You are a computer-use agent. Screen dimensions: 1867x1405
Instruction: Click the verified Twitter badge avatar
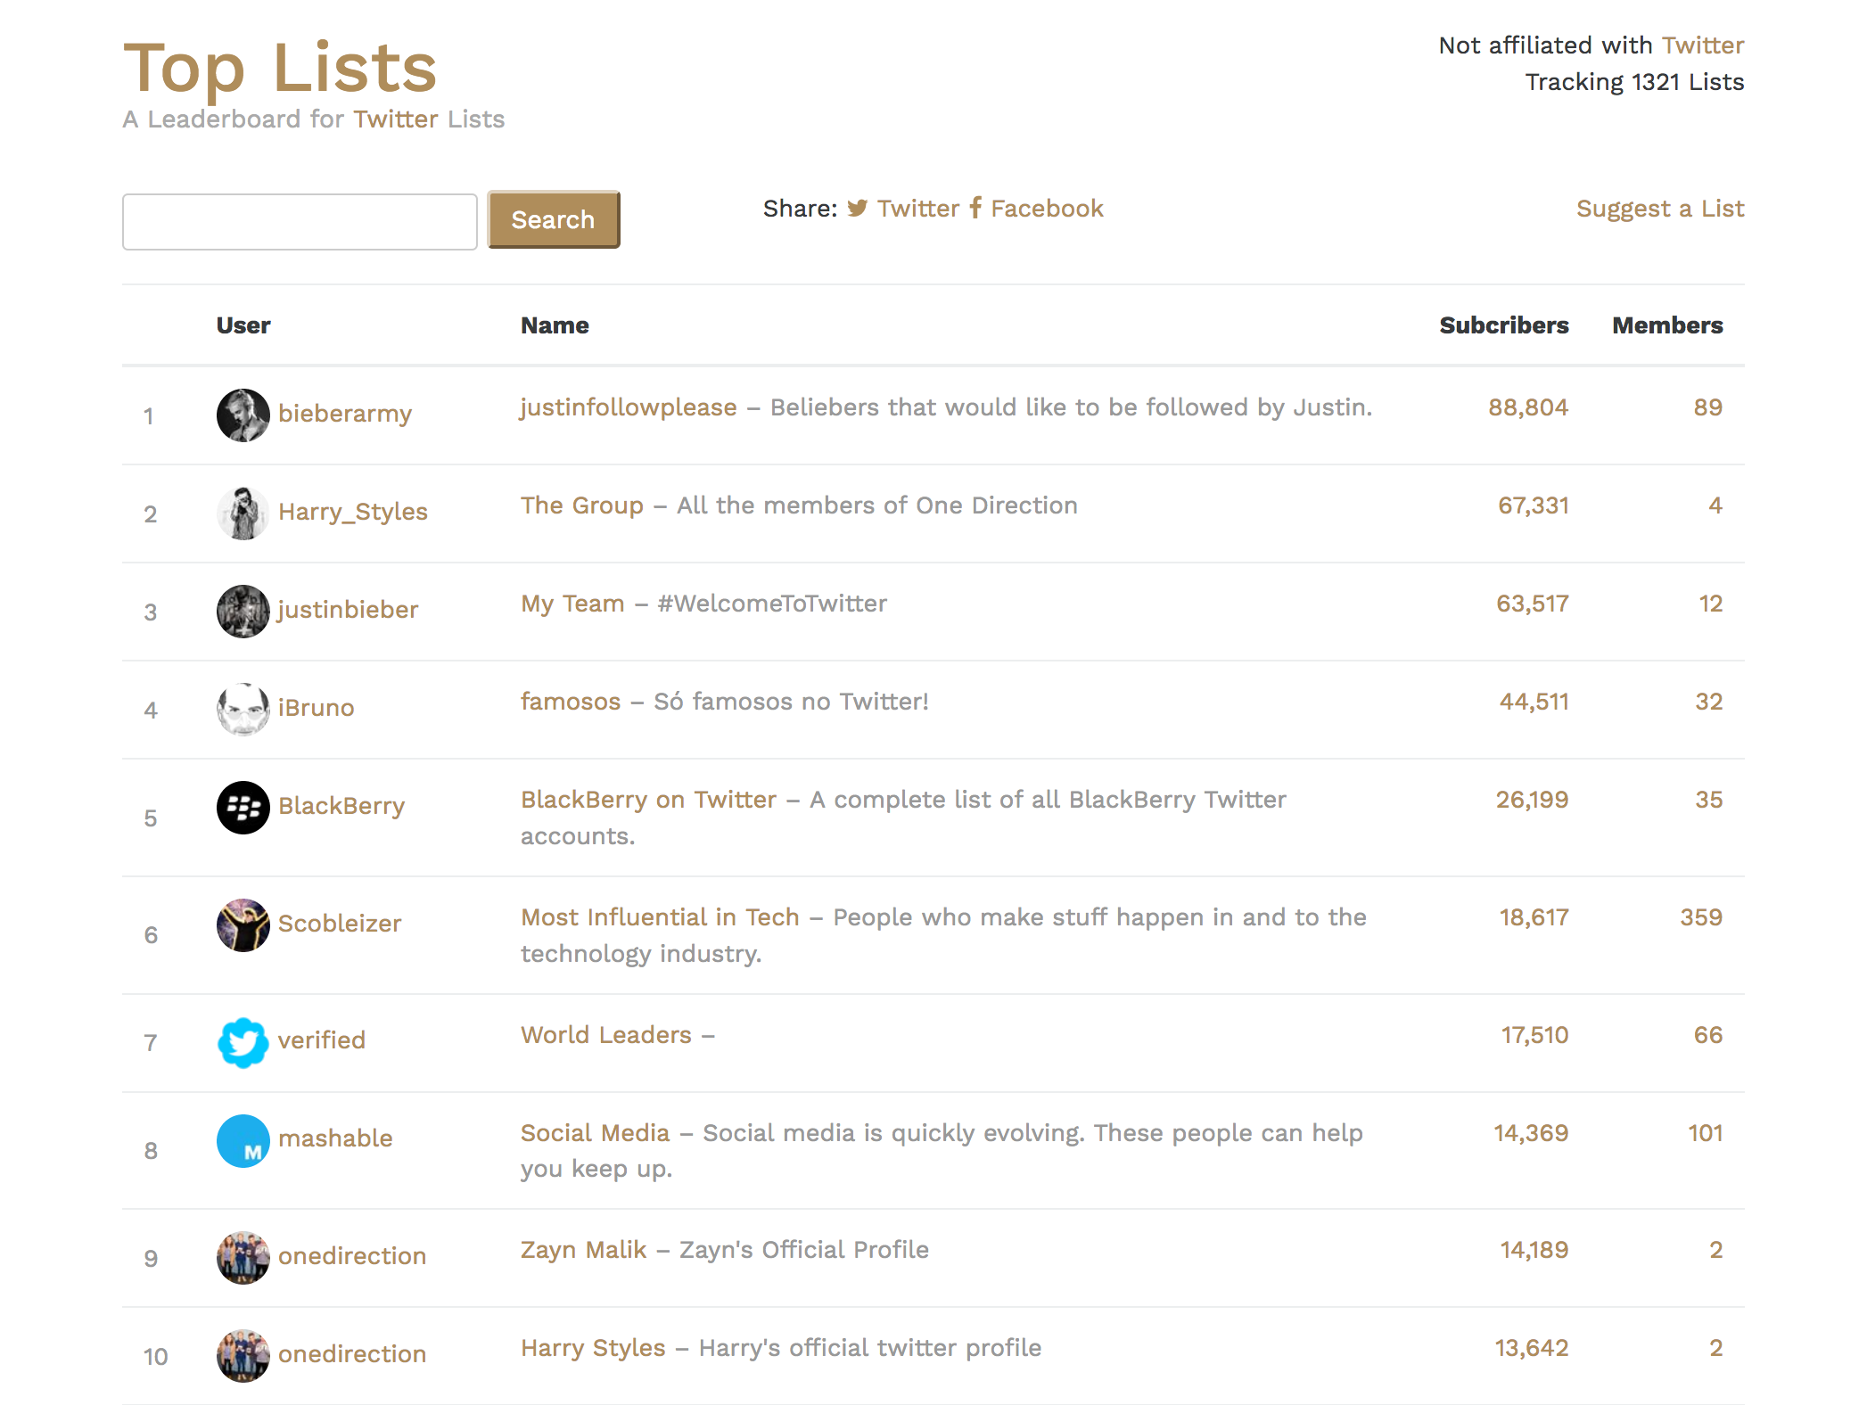point(243,1041)
